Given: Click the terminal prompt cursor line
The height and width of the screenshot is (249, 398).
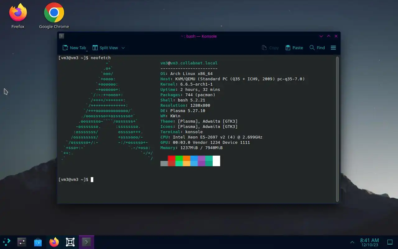Looking at the screenshot, I should (x=76, y=180).
